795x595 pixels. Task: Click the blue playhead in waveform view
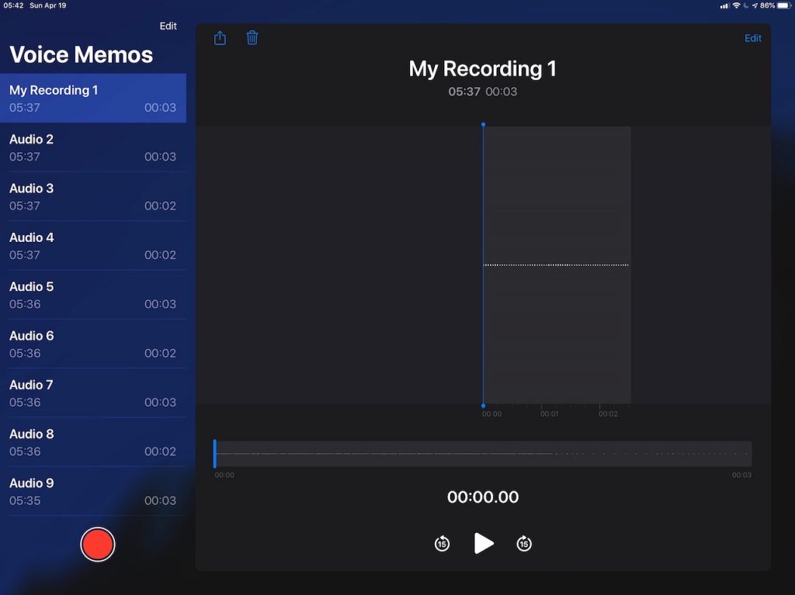[483, 265]
